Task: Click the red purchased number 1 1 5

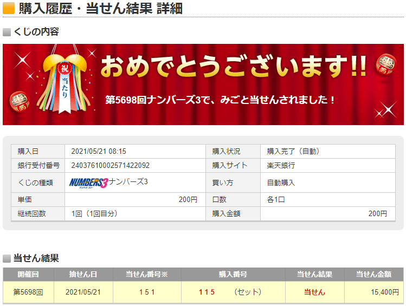Action: pyautogui.click(x=207, y=292)
